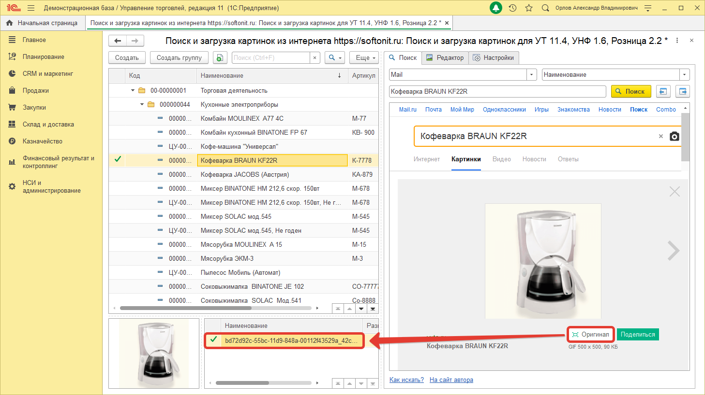The image size is (705, 395).
Task: Move down one row in product list
Action: click(x=361, y=309)
